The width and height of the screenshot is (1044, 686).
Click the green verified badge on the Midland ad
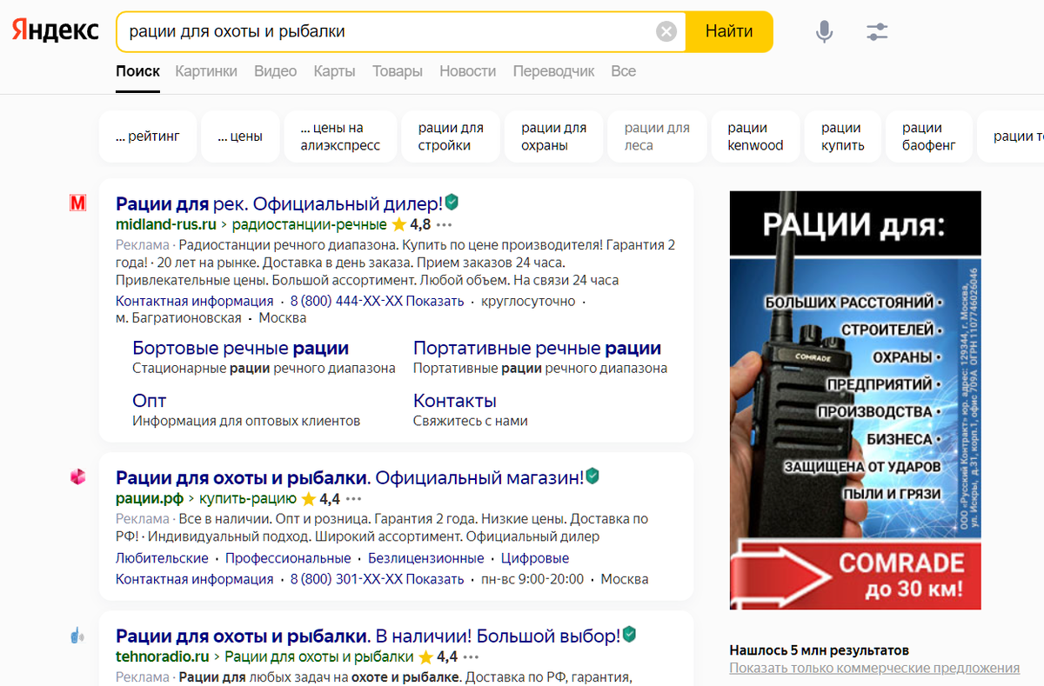[452, 203]
